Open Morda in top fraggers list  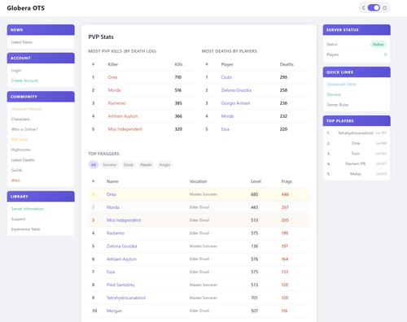point(113,207)
